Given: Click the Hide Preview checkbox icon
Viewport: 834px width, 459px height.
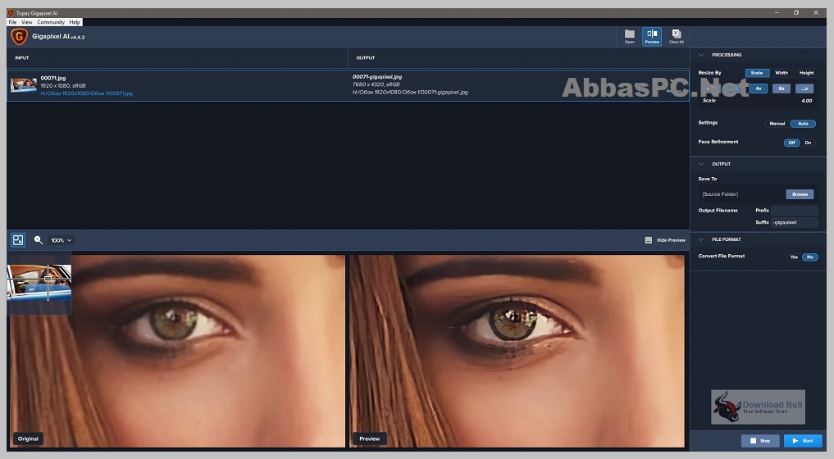Looking at the screenshot, I should [649, 240].
